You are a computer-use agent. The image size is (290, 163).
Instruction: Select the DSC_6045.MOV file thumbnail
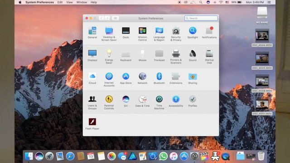pos(262,58)
